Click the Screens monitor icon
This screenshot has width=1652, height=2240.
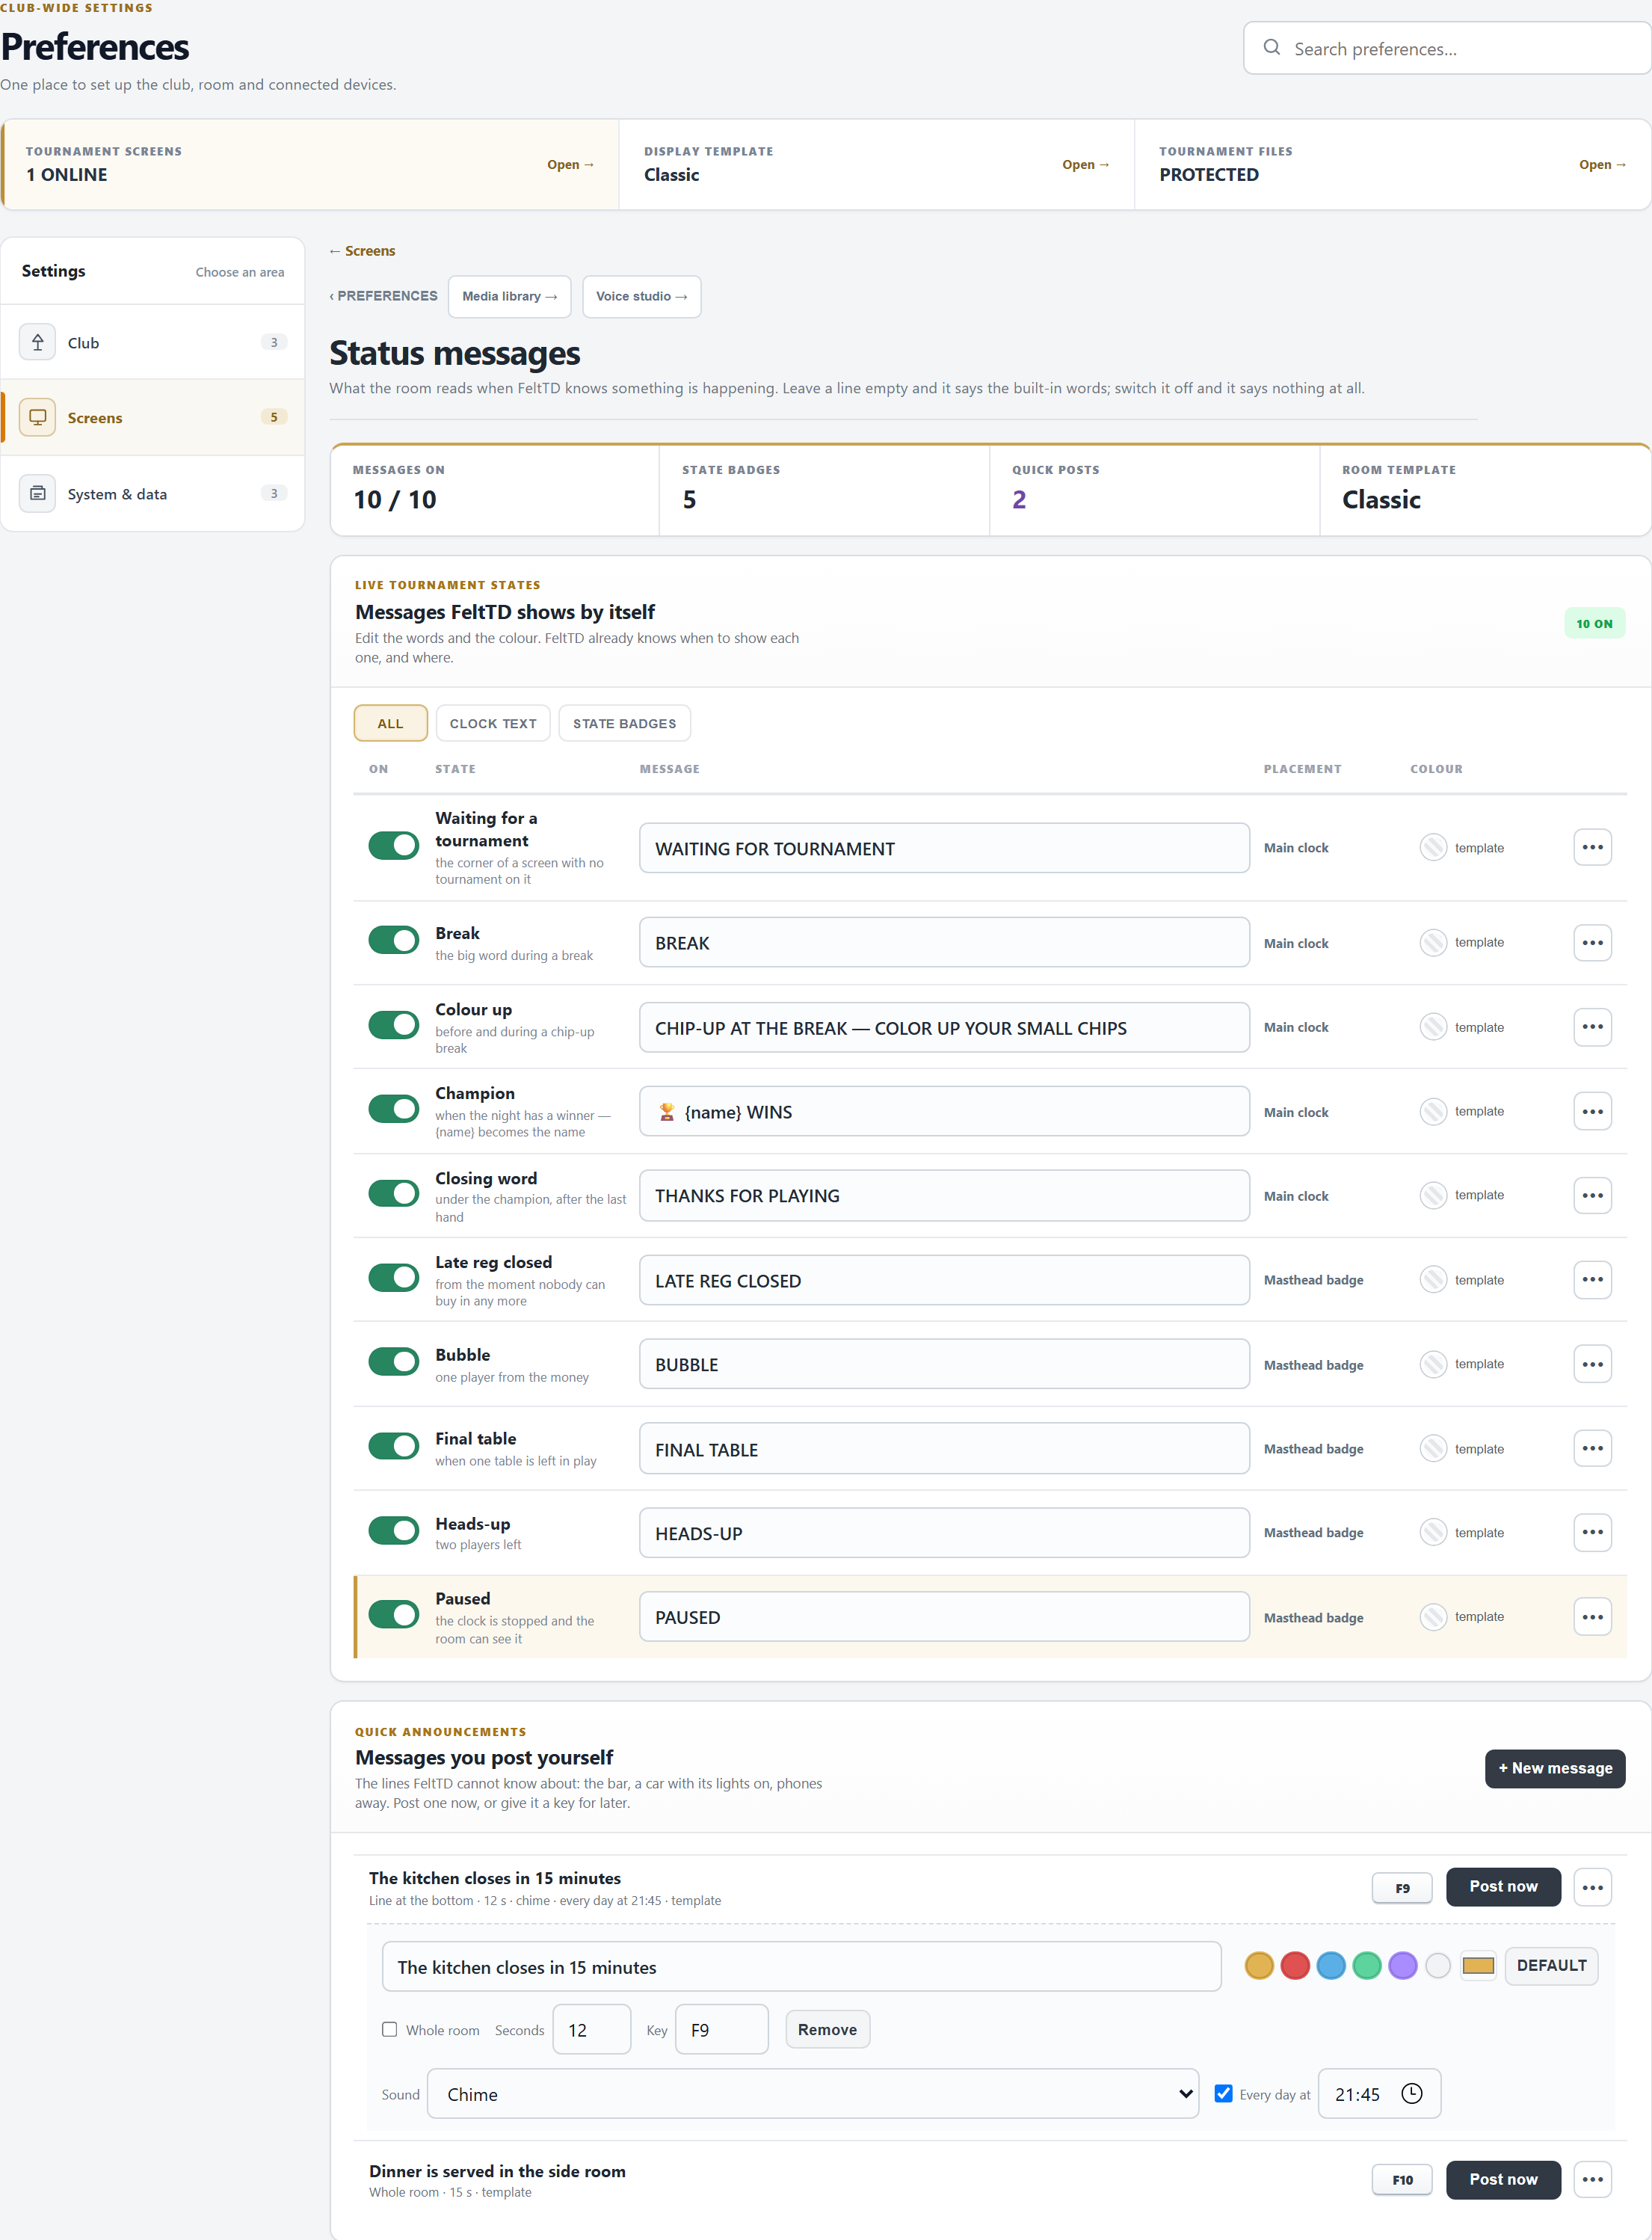pyautogui.click(x=37, y=417)
